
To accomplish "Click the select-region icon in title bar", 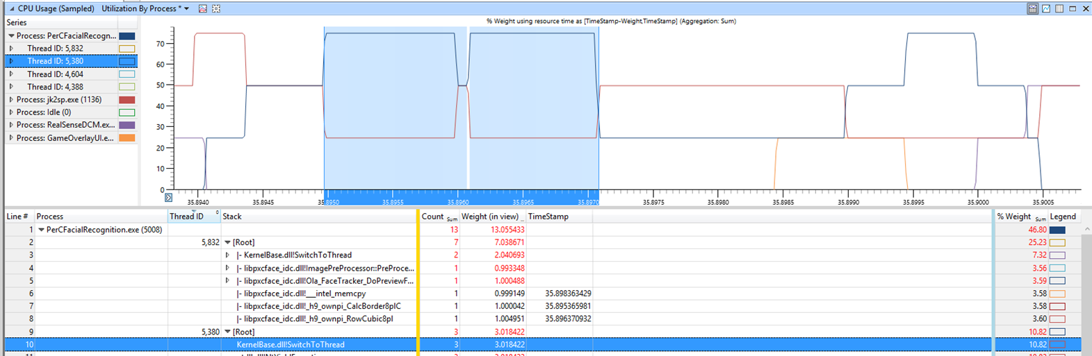I will (x=216, y=9).
